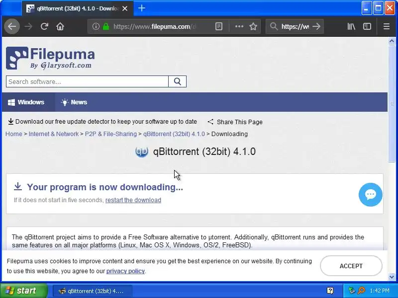Click the taskbar clock 1:42 PM
Viewport: 398px width, 298px height.
(380, 291)
